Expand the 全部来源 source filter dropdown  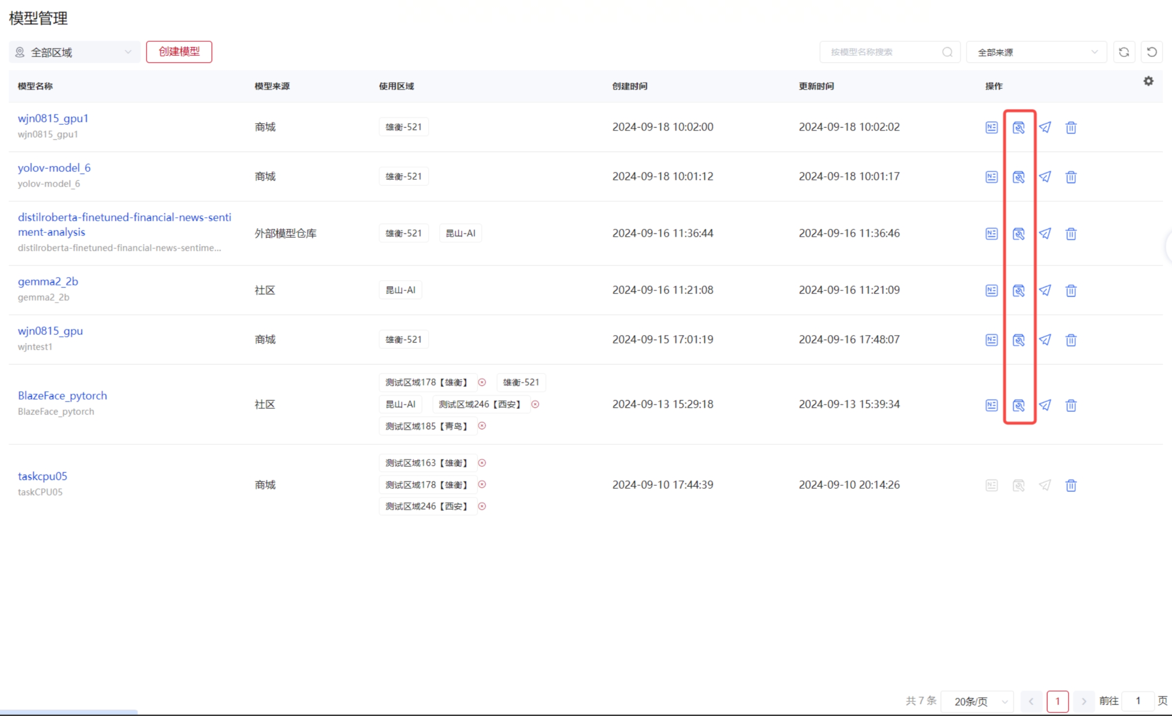1036,52
